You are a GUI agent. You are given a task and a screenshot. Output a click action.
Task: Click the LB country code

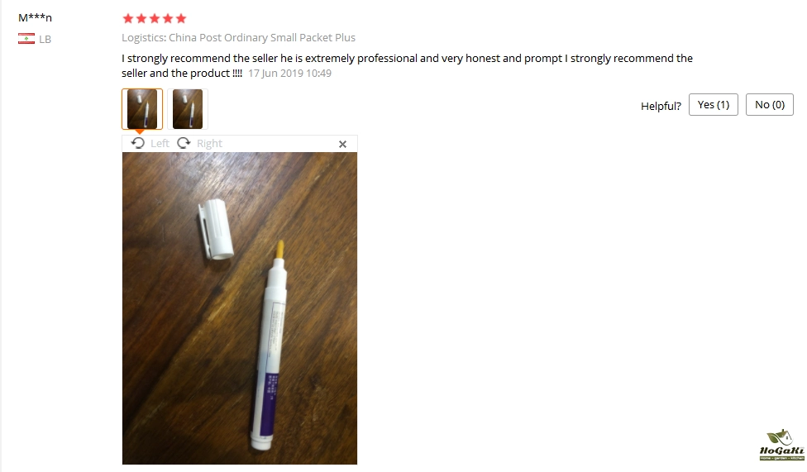(45, 39)
